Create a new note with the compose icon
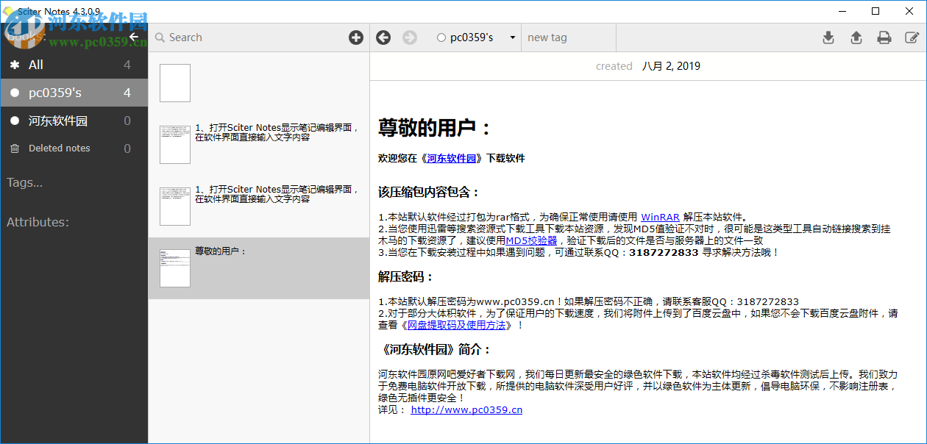Viewport: 927px width, 444px height. pos(912,37)
